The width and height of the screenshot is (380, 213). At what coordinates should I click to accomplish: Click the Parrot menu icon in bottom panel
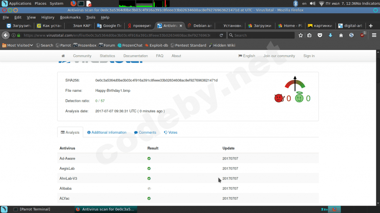[x=4, y=209]
